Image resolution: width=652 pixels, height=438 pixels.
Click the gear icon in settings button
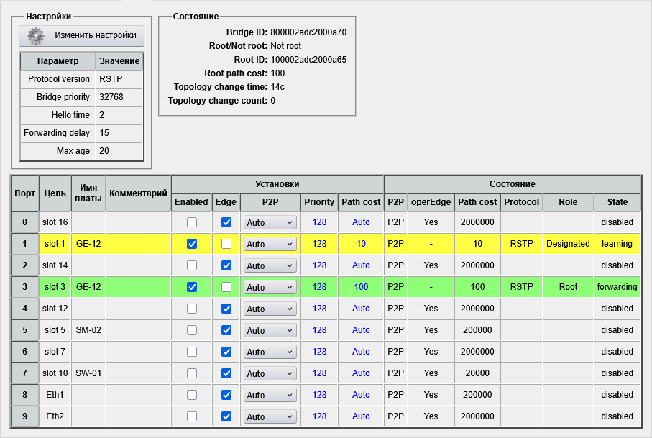[37, 35]
